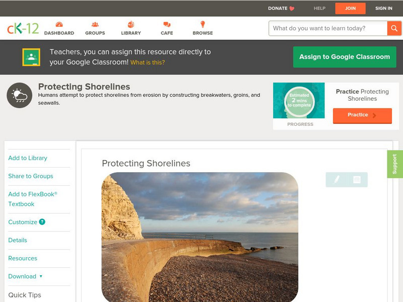The image size is (403, 302).
Task: Click the orange Practice button
Action: 362,116
